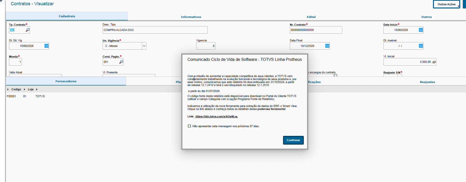Open the Outras Ações menu

[446, 4]
